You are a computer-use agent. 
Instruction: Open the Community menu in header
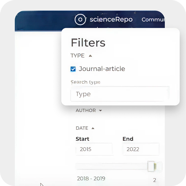click(153, 20)
